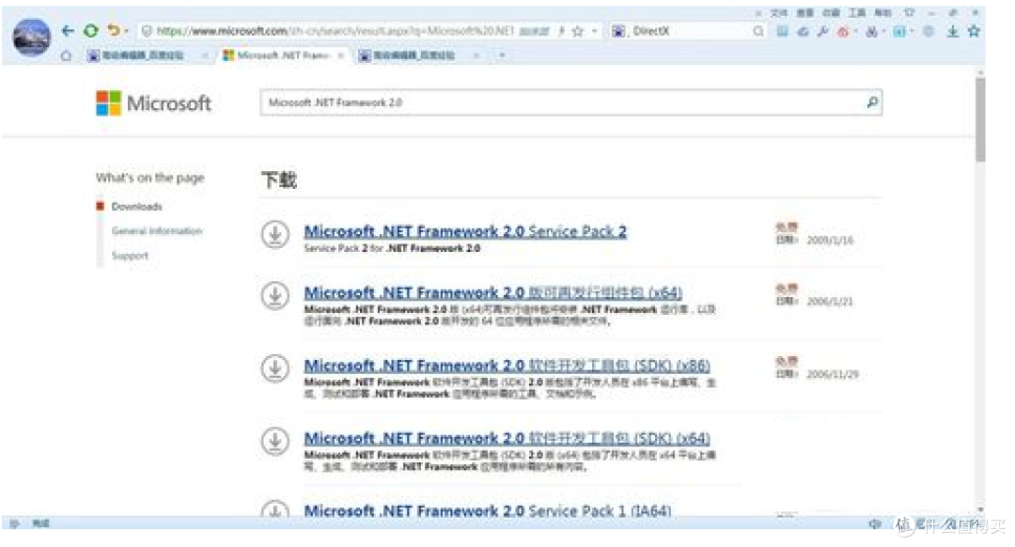The height and width of the screenshot is (547, 1015).
Task: Click the vertical scrollbar thumb
Action: pyautogui.click(x=980, y=119)
